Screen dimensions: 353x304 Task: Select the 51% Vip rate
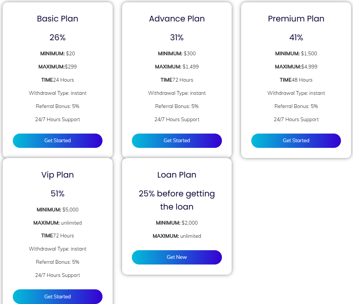coord(58,193)
